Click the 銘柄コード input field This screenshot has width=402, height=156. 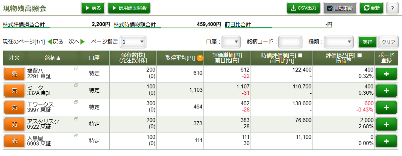coord(290,42)
